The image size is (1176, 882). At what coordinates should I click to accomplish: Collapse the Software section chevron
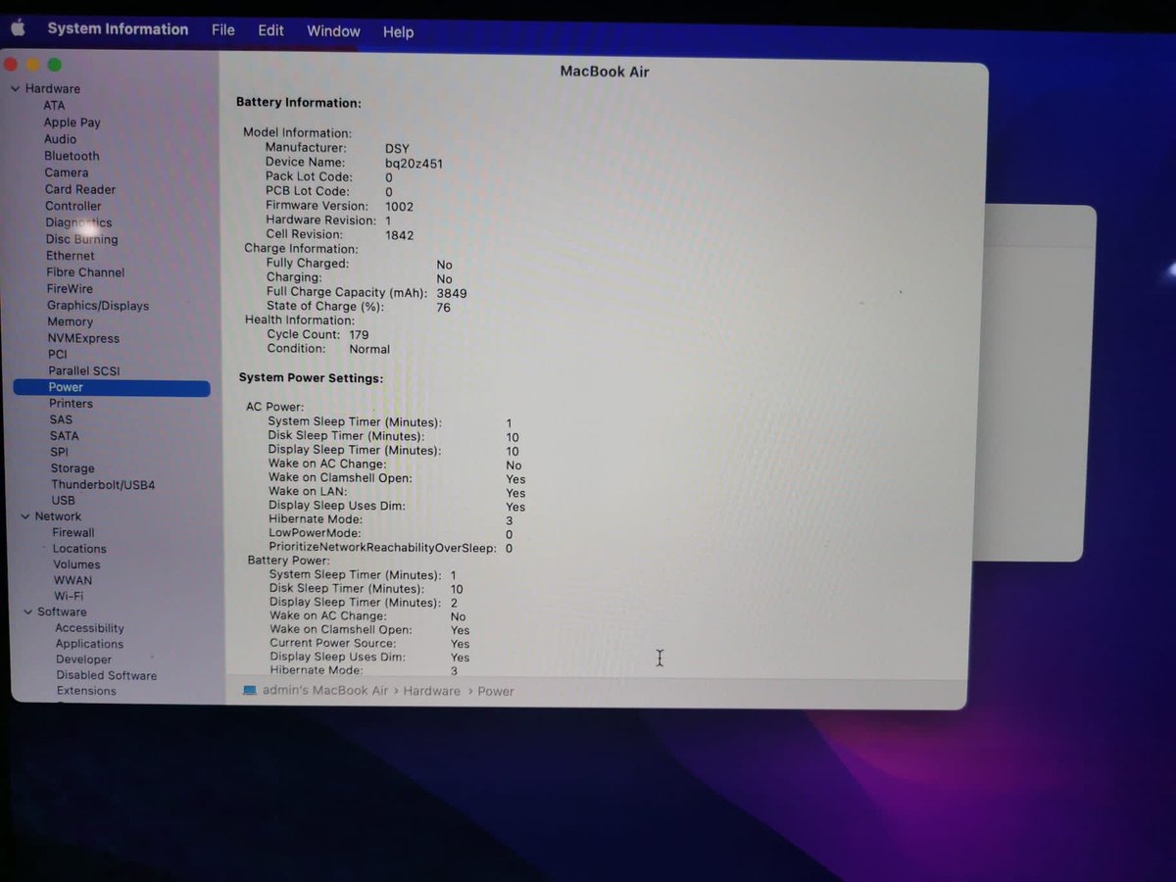click(x=28, y=612)
